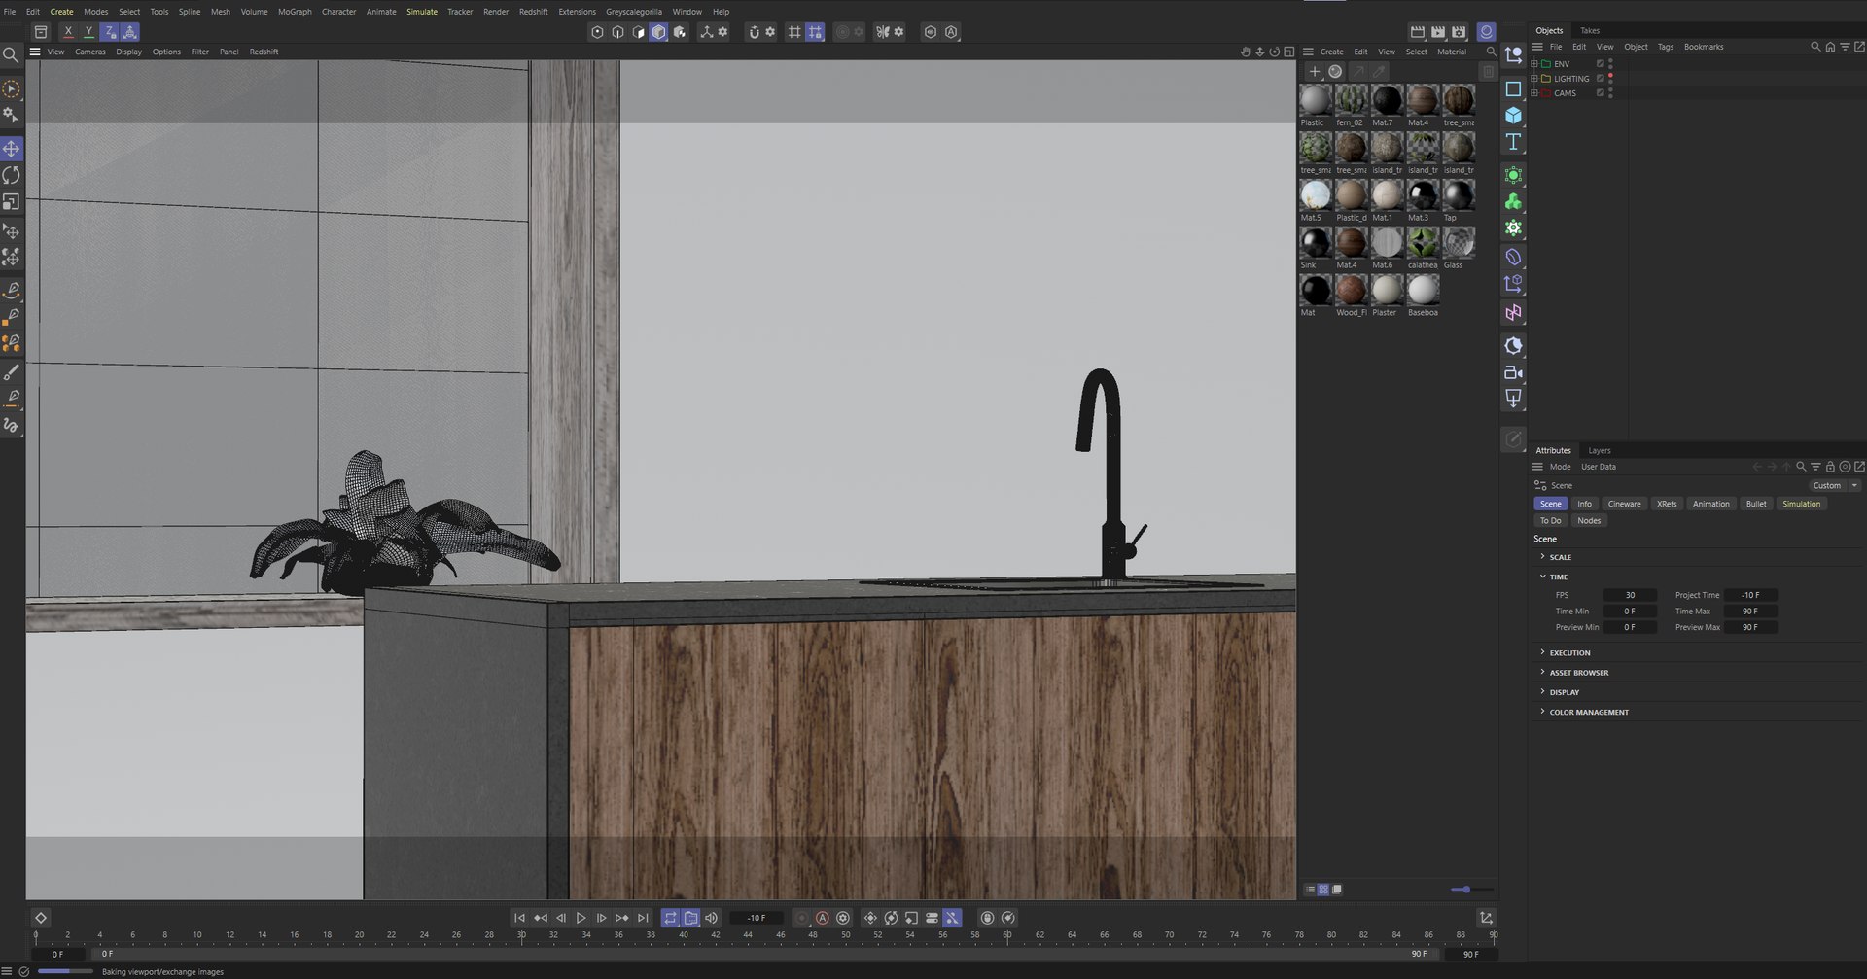The image size is (1867, 979).
Task: Select the Rotate tool in left toolbar
Action: 12,175
